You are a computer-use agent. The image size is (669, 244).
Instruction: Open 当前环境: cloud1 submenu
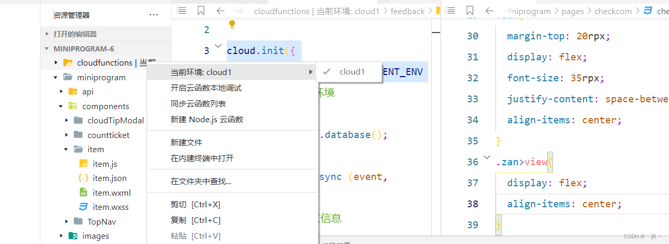232,72
